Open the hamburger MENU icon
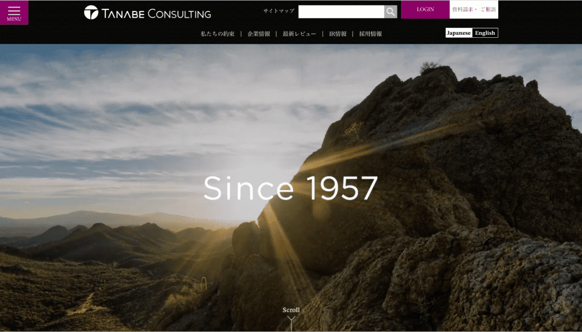 pos(14,11)
